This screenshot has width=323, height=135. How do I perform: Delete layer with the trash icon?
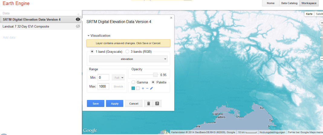(x=148, y=104)
